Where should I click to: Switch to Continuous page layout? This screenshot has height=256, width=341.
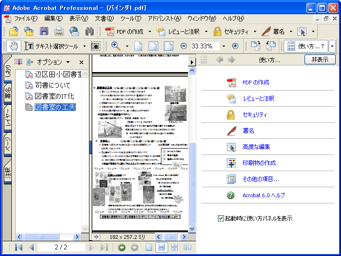pos(162,247)
